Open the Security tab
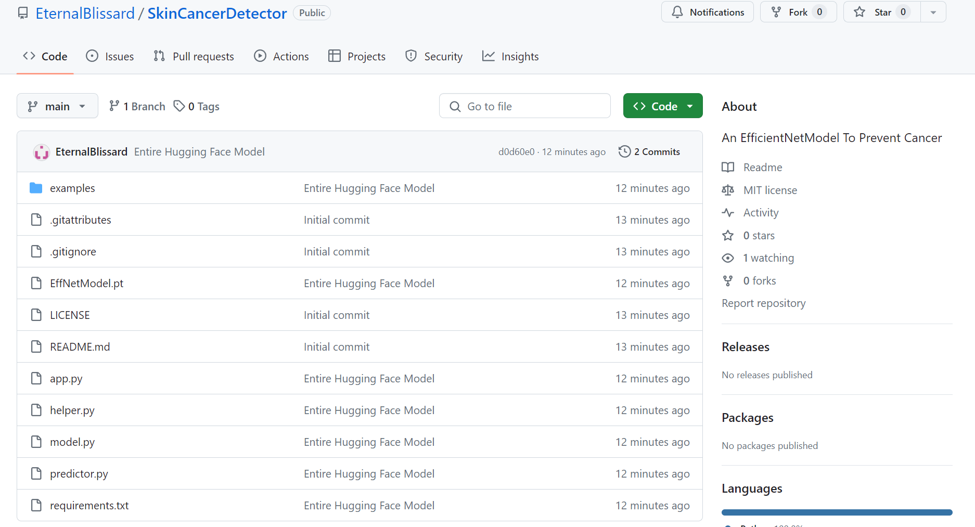975x527 pixels. [x=434, y=56]
